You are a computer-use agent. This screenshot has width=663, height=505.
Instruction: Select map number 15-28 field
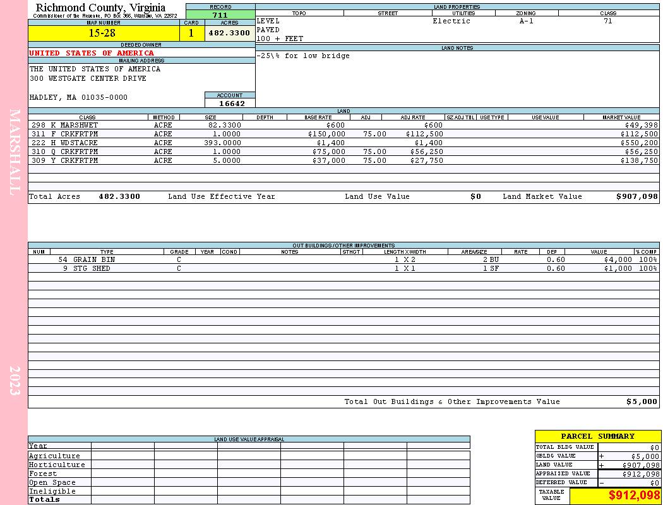click(104, 33)
